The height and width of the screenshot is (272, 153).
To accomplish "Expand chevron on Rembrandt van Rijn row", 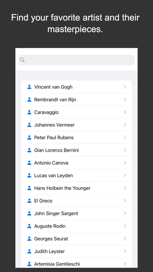I will pos(125,100).
